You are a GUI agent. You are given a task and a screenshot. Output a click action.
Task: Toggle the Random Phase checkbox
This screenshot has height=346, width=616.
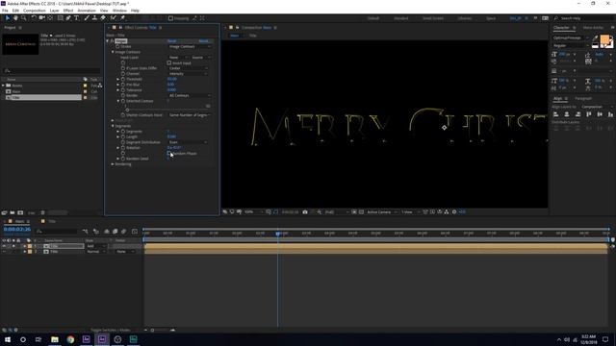[169, 154]
